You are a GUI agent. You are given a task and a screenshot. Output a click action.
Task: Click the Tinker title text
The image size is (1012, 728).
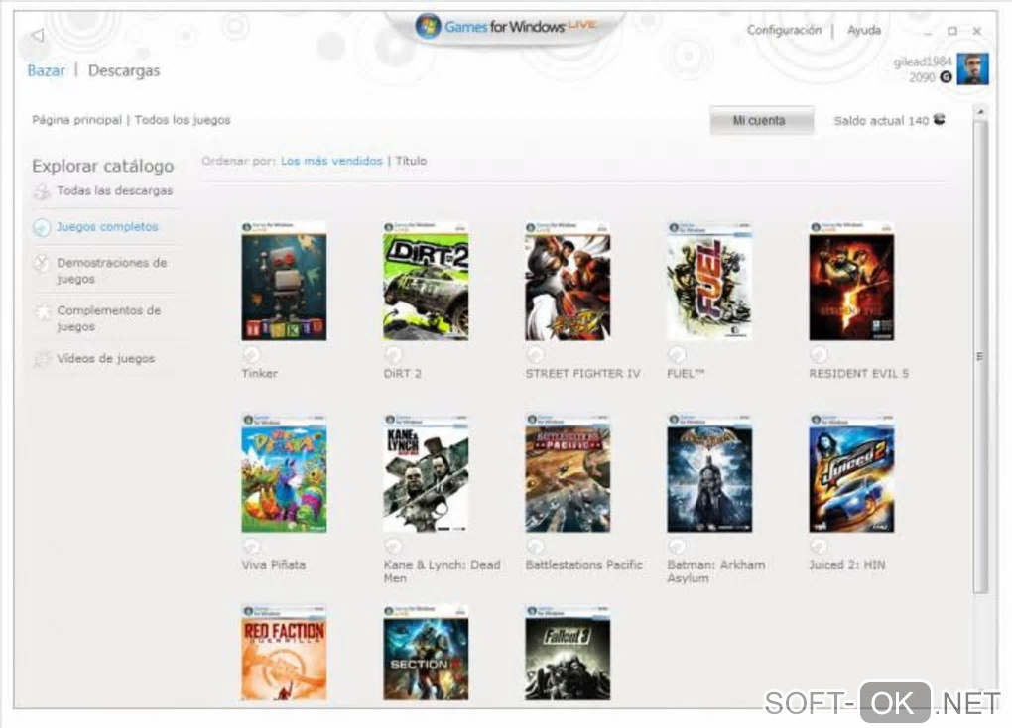260,374
